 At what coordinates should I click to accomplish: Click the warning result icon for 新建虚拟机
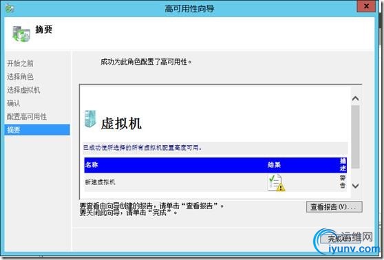tap(276, 182)
